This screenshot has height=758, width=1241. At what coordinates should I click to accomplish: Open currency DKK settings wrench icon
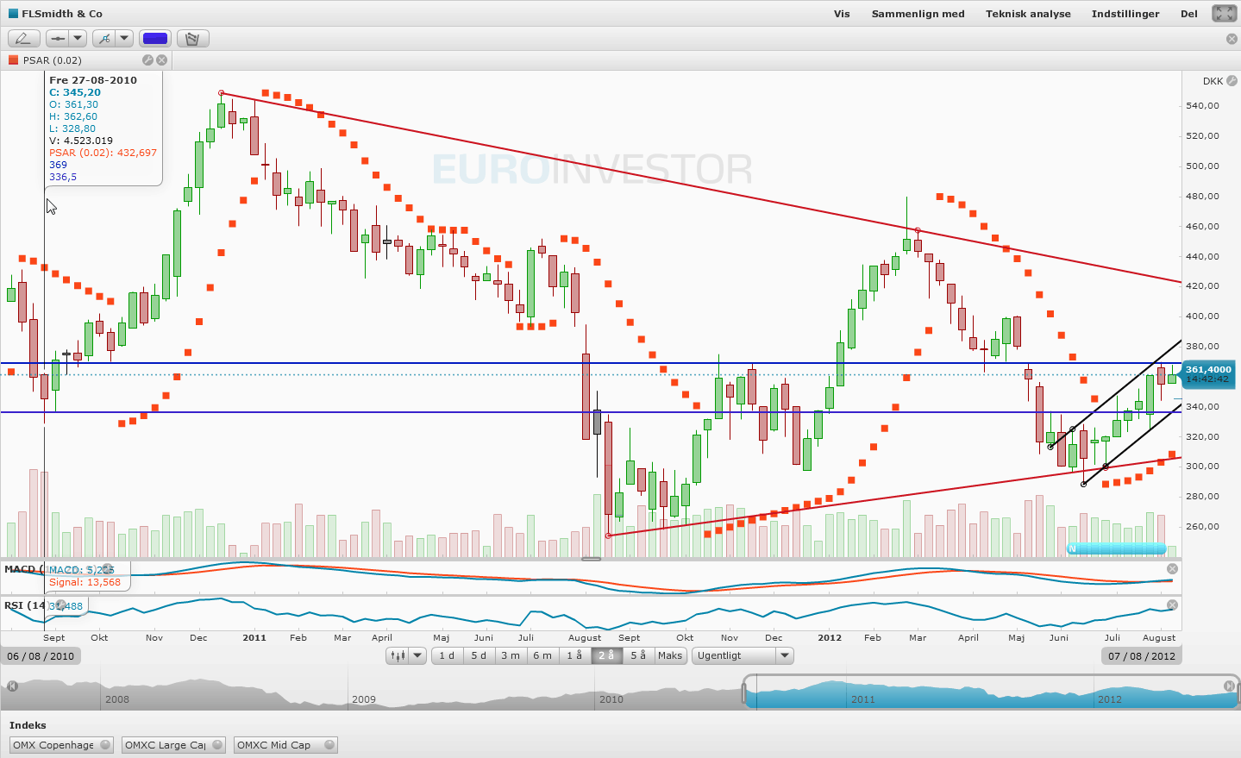1232,80
